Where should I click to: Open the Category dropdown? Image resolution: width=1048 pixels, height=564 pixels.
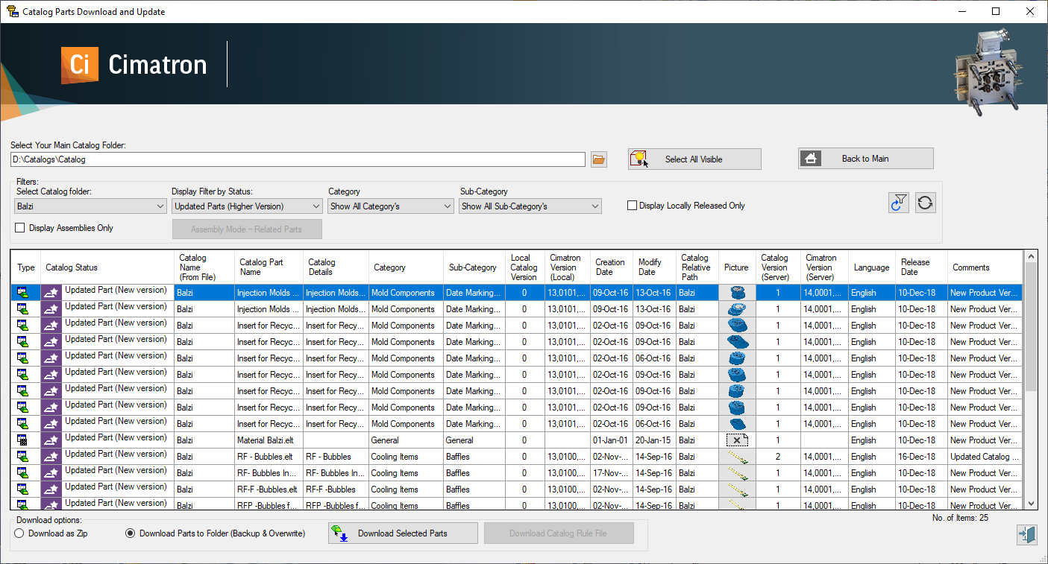click(391, 206)
